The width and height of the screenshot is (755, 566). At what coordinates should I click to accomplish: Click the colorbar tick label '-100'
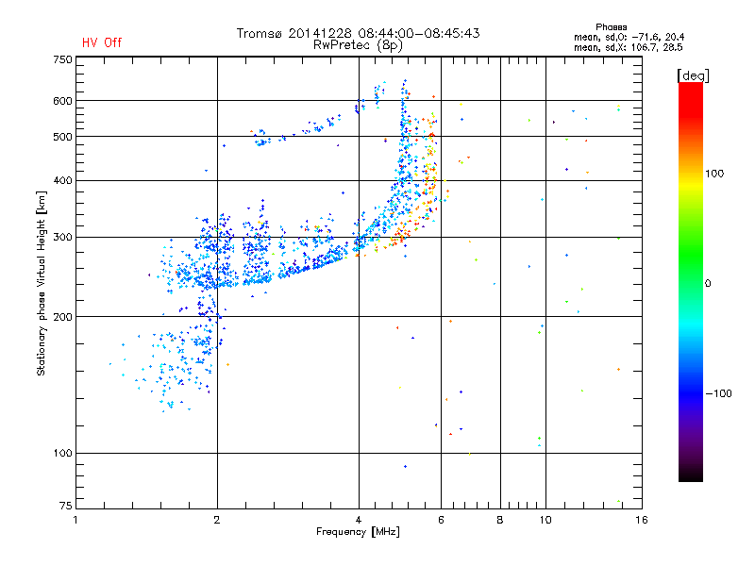click(719, 393)
